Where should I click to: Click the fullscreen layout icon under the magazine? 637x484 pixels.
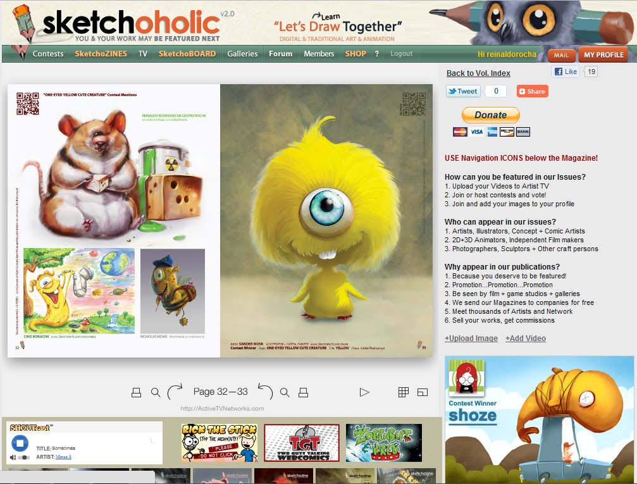click(x=423, y=392)
